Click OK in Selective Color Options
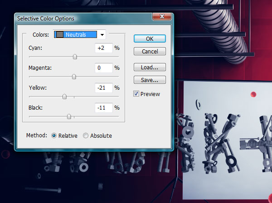This screenshot has width=272, height=203. point(150,39)
